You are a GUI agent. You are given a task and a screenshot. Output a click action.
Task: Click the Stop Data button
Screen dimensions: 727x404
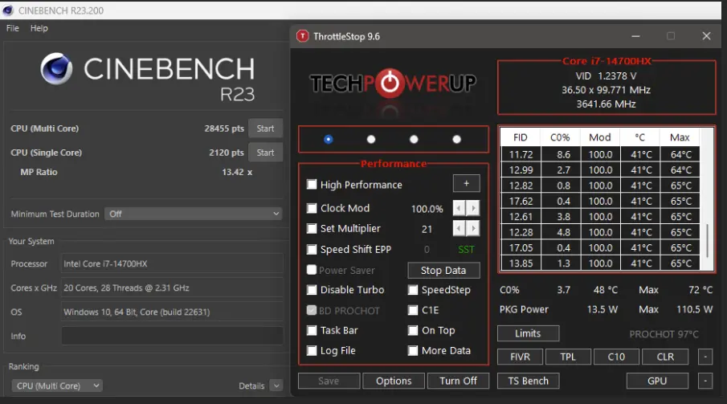(x=443, y=271)
